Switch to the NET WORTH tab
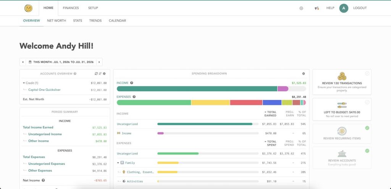This screenshot has height=189, width=391. tap(57, 21)
